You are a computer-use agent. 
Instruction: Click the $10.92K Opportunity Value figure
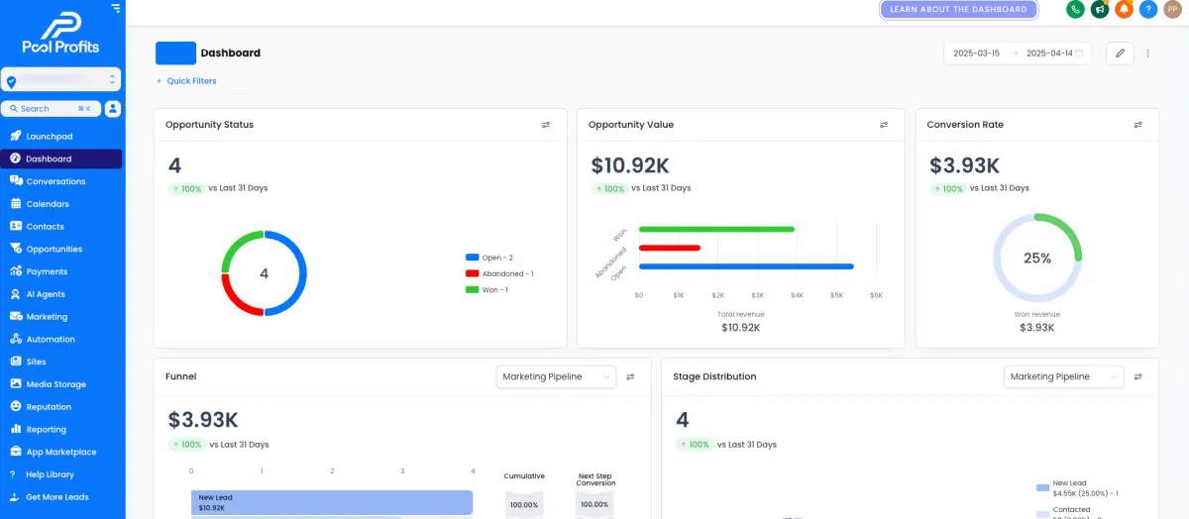point(630,165)
